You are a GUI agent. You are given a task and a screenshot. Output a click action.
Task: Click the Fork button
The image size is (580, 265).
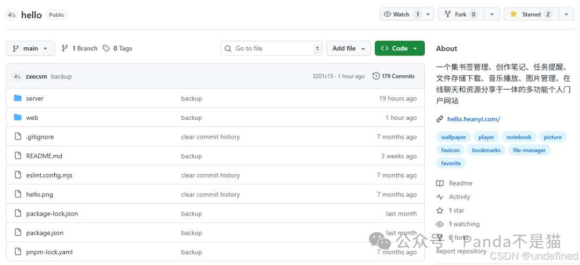click(461, 15)
